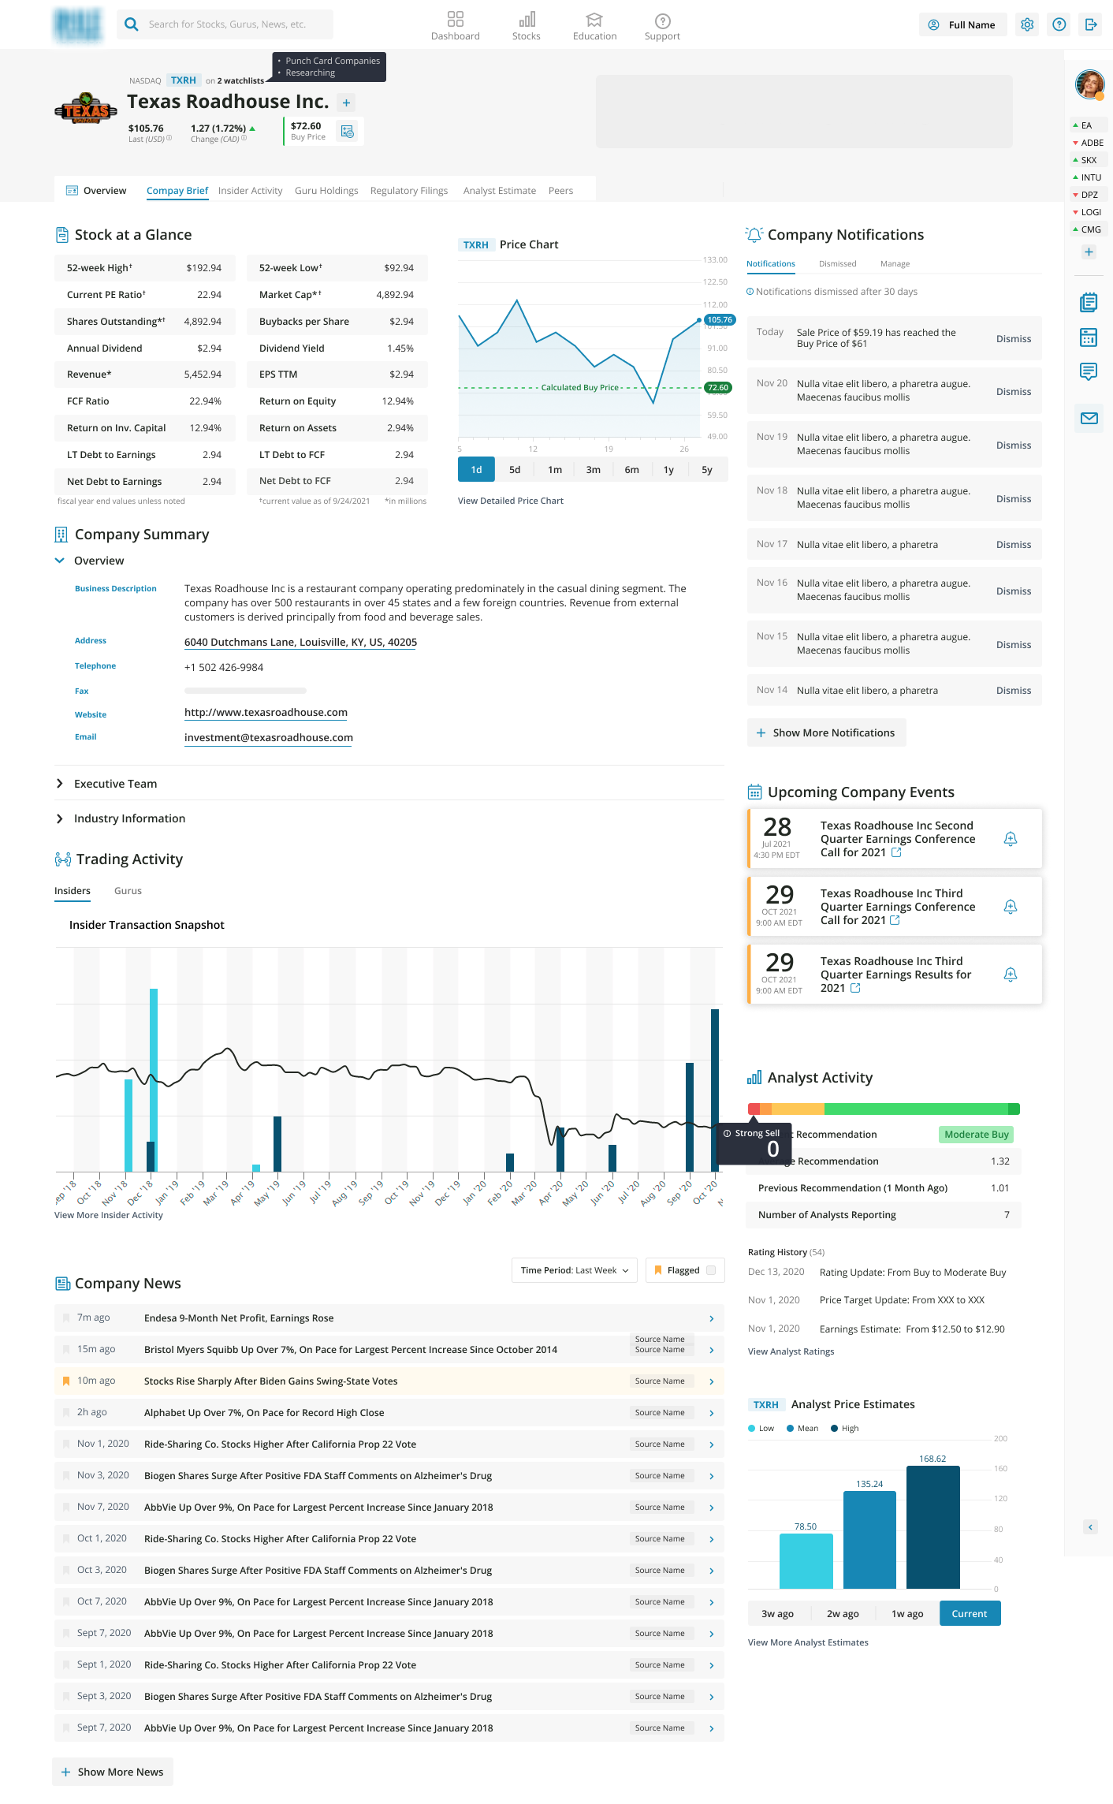Open the Dismissed notifications tab

[837, 264]
